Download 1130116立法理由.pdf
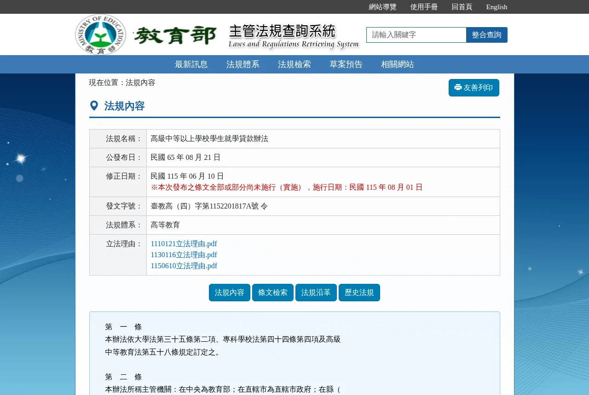 [x=184, y=255]
